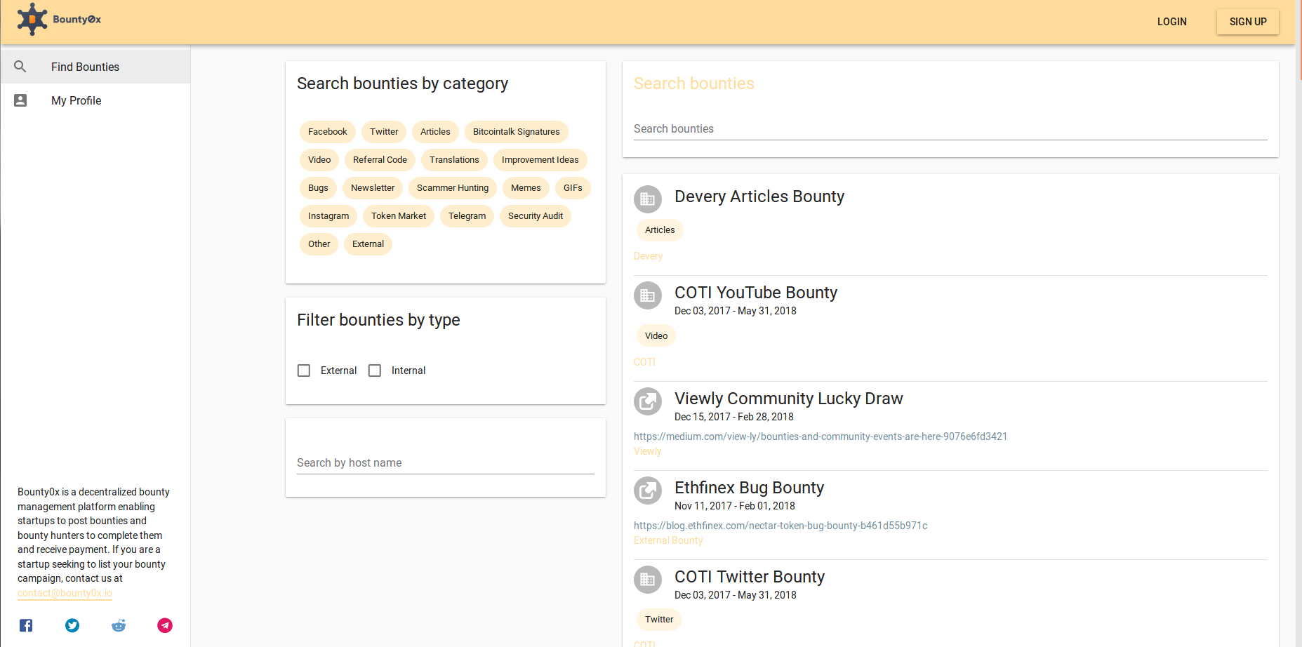Select the Bitcointalk Signatures category chip
The width and height of the screenshot is (1302, 647).
[x=517, y=132]
